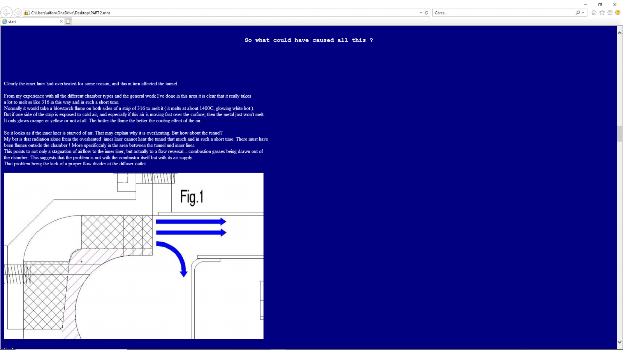Click the browser Back arrow button
This screenshot has width=623, height=350.
tap(6, 12)
